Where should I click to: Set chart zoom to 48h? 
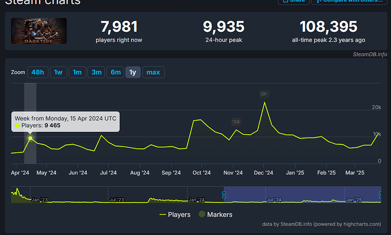coord(37,72)
